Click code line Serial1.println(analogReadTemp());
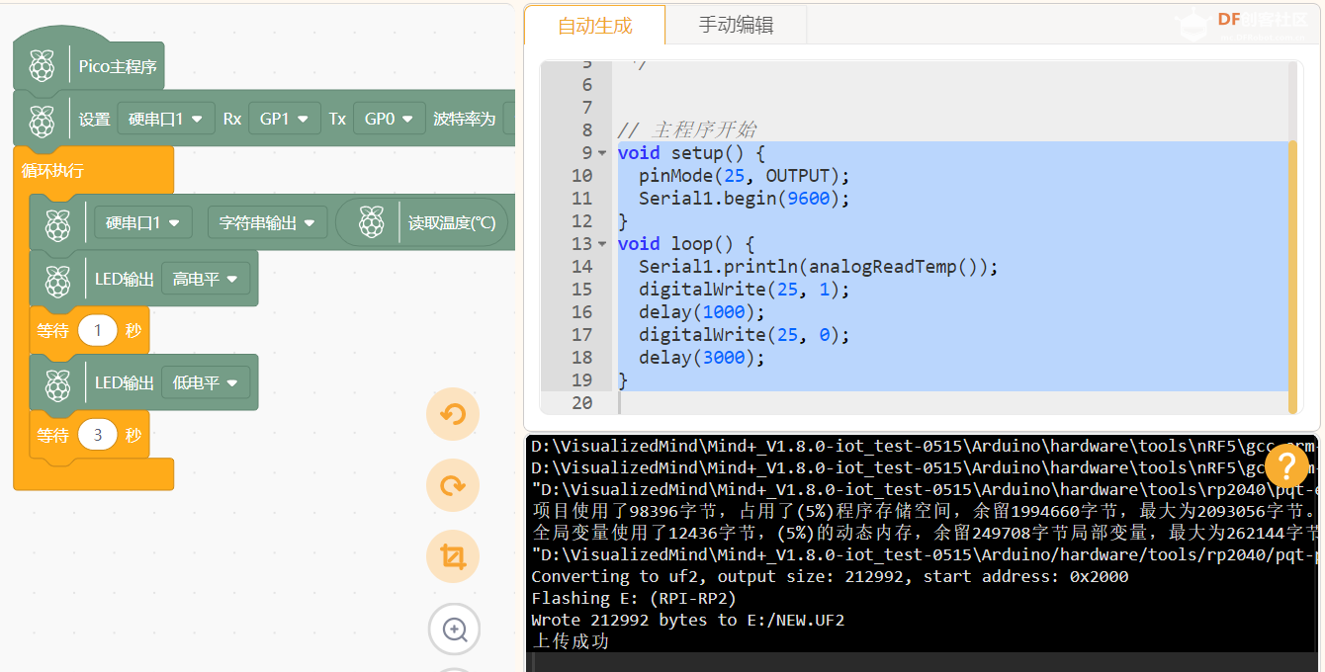1325x672 pixels. click(x=819, y=267)
